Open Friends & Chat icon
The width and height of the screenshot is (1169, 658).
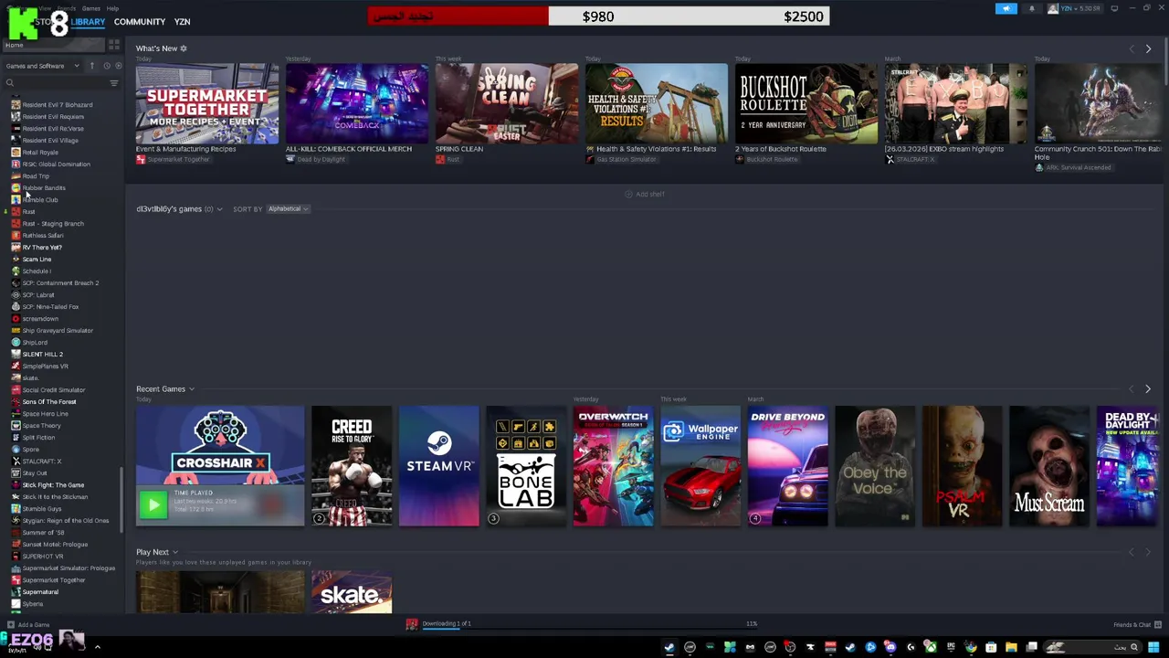click(1157, 624)
